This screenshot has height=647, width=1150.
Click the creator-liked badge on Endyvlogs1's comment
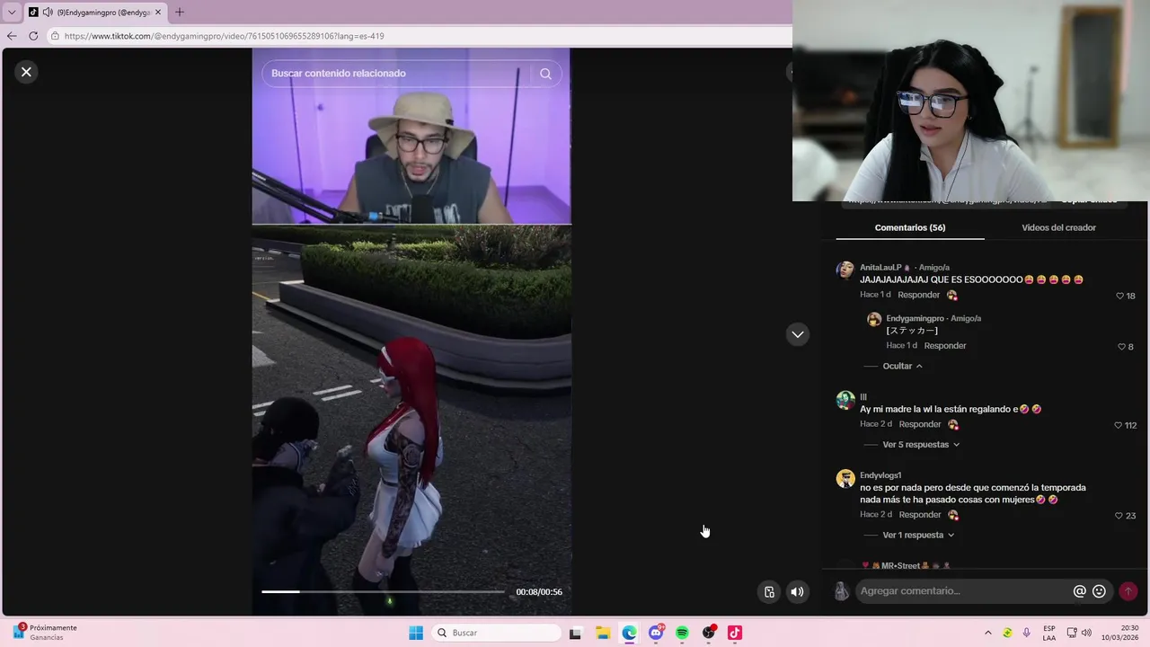(953, 516)
